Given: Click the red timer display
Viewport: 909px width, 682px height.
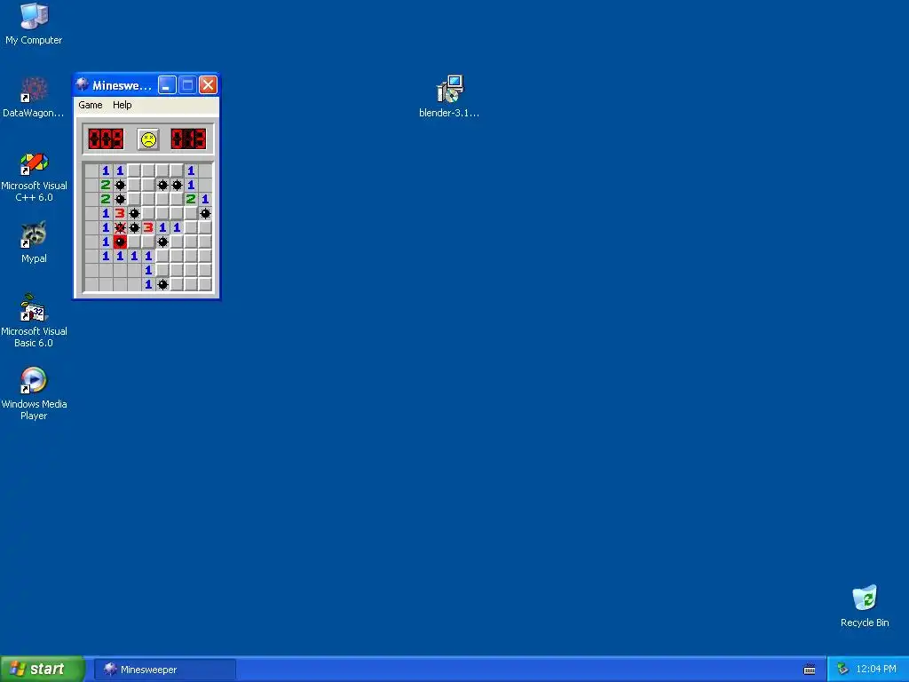Looking at the screenshot, I should (188, 139).
